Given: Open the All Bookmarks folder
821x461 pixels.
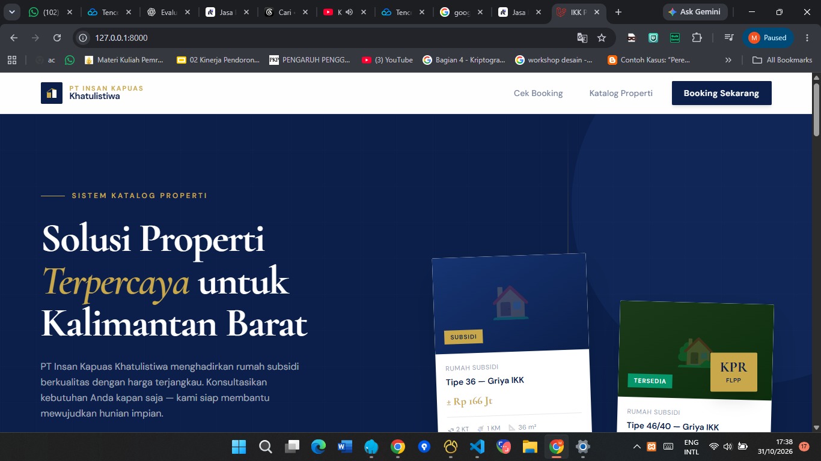Looking at the screenshot, I should pos(783,60).
